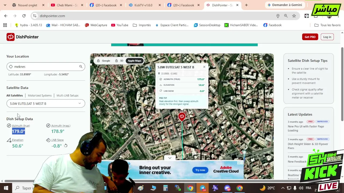Image resolution: width=344 pixels, height=193 pixels.
Task: Show hidden system tray icons
Action: pyautogui.click(x=283, y=188)
